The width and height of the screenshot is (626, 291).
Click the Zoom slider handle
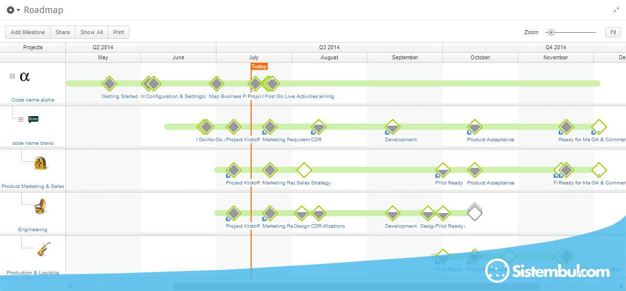tap(551, 32)
